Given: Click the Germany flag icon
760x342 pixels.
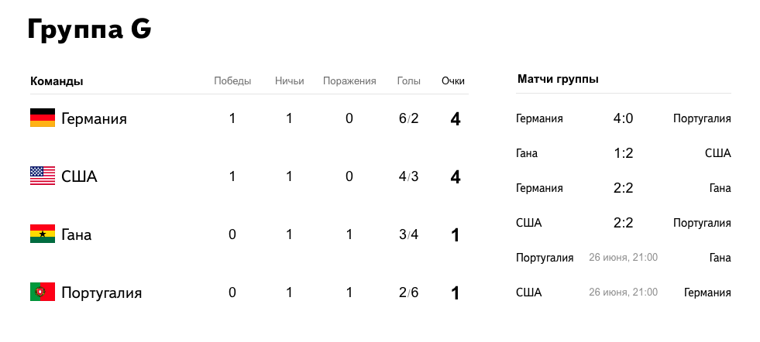Looking at the screenshot, I should click(43, 118).
